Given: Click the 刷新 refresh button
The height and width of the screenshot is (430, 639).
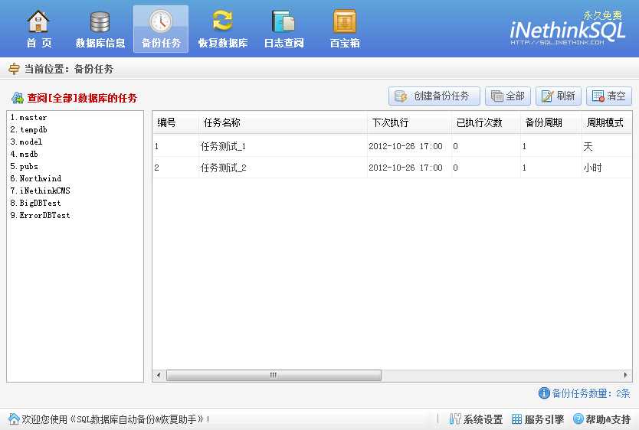Looking at the screenshot, I should (559, 96).
